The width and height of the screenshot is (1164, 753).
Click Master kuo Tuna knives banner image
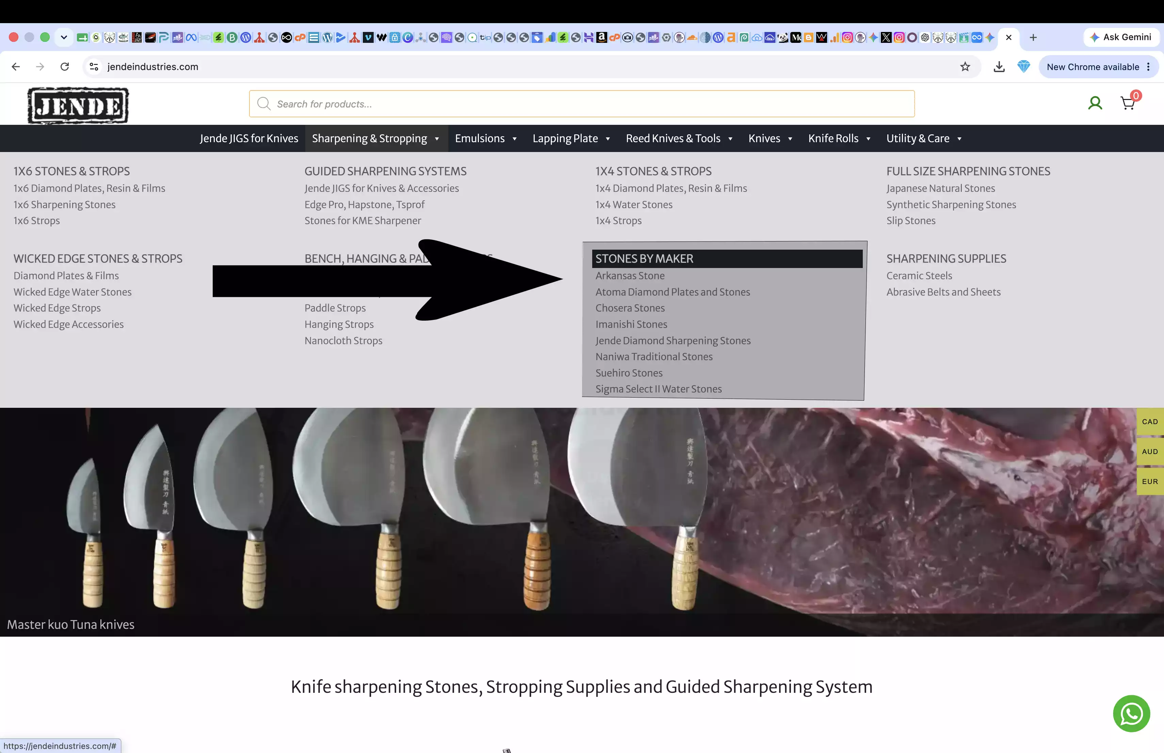[582, 522]
